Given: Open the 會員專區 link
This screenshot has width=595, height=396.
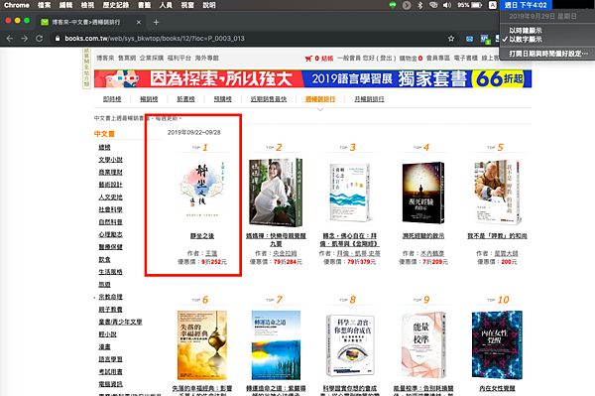Looking at the screenshot, I should [x=438, y=59].
